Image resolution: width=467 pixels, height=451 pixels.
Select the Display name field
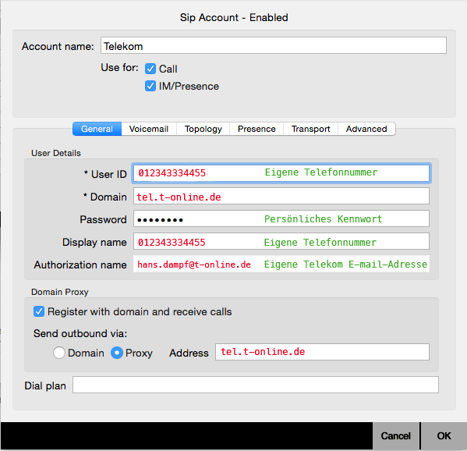click(281, 241)
